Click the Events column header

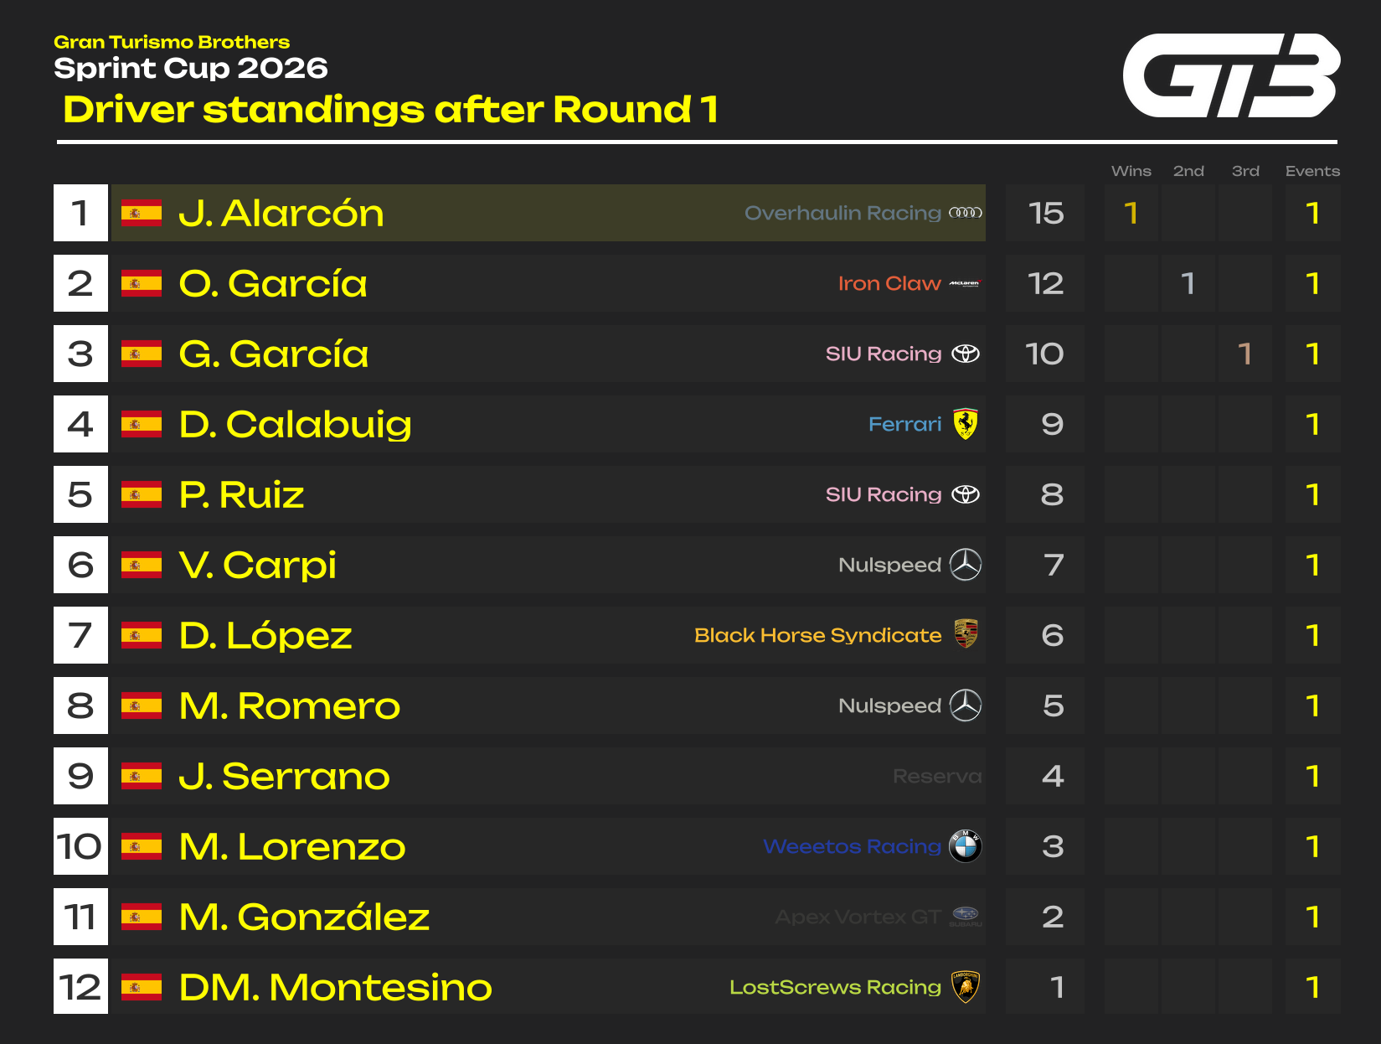[1312, 171]
